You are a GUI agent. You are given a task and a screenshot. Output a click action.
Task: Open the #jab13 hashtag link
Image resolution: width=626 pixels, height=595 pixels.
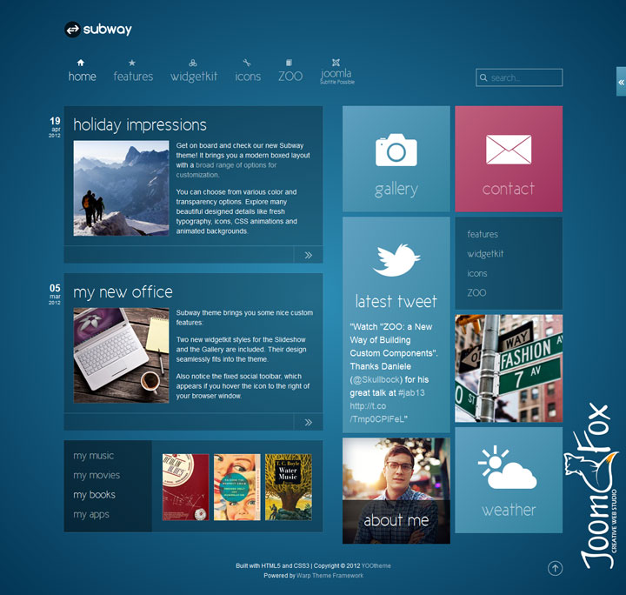pos(411,393)
